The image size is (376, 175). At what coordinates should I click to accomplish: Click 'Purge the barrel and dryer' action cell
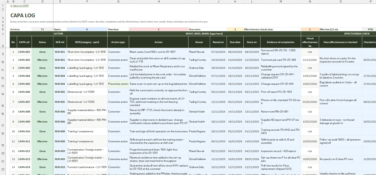pyautogui.click(x=159, y=151)
